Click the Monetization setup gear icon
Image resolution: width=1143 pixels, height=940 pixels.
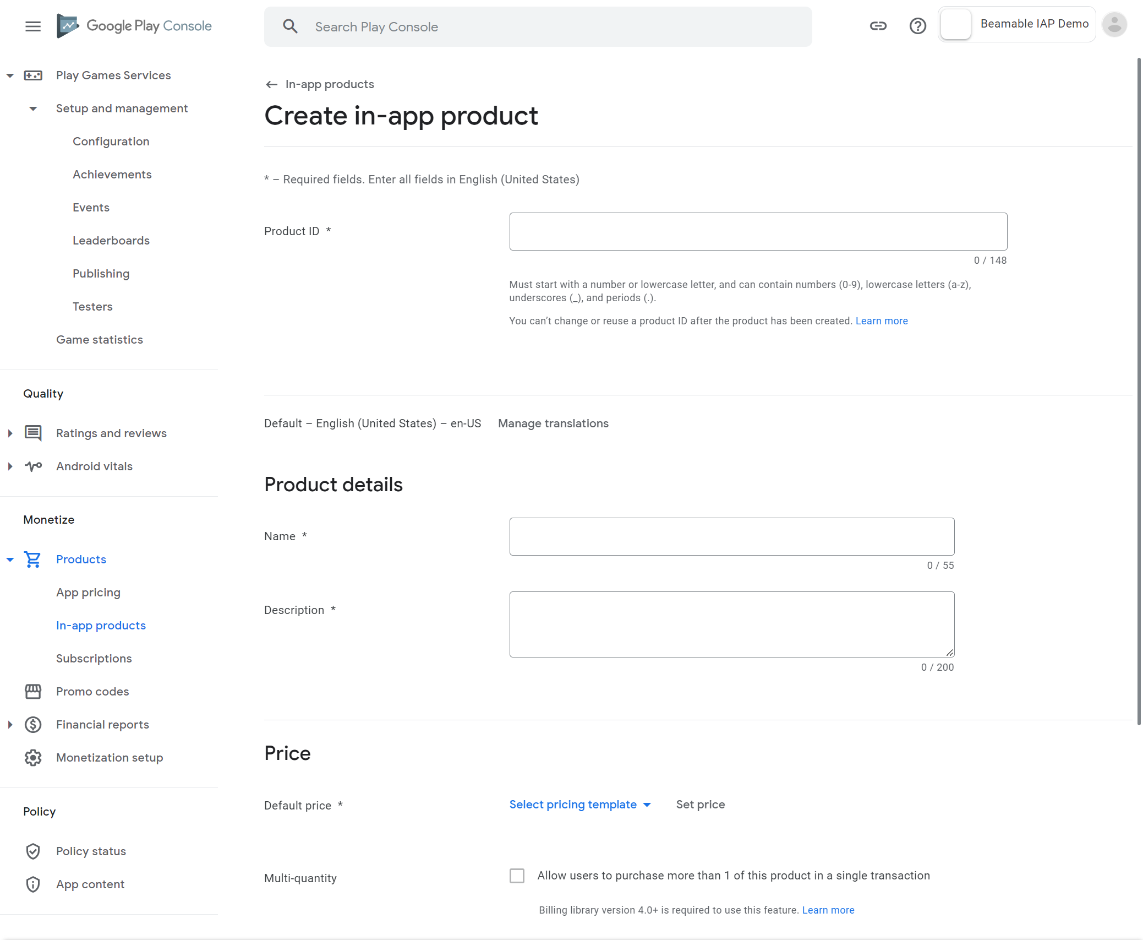coord(33,758)
